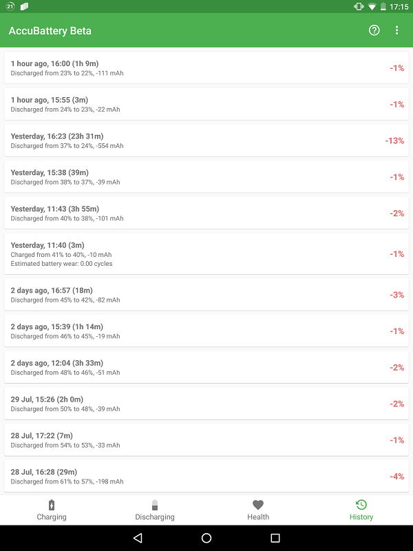This screenshot has width=413, height=551.
Task: Open the 1 hour ago 15:55 session
Action: point(206,104)
